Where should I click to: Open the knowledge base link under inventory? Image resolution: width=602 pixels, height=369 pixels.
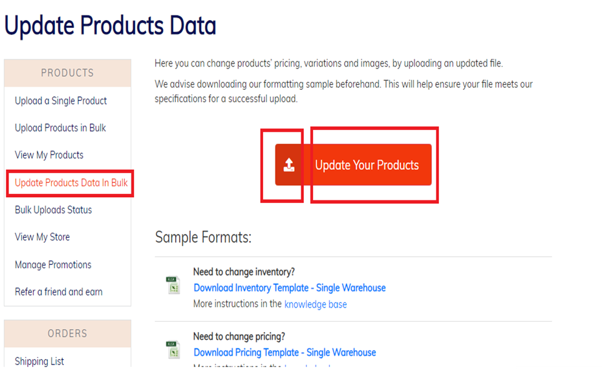316,304
